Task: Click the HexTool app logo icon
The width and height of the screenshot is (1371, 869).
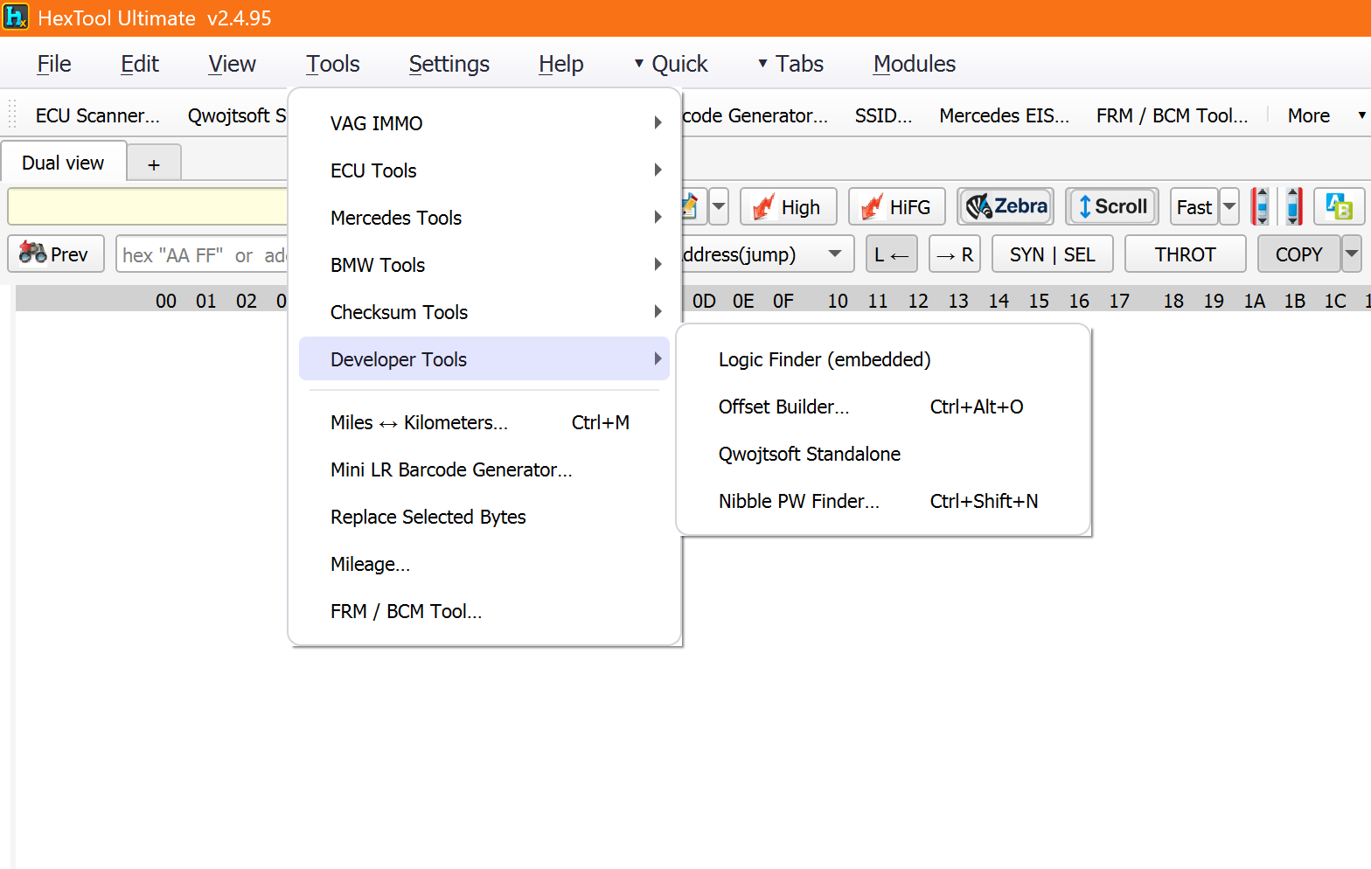Action: click(16, 17)
